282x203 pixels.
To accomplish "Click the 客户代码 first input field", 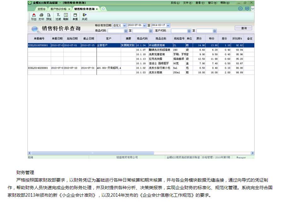I will [179, 31].
